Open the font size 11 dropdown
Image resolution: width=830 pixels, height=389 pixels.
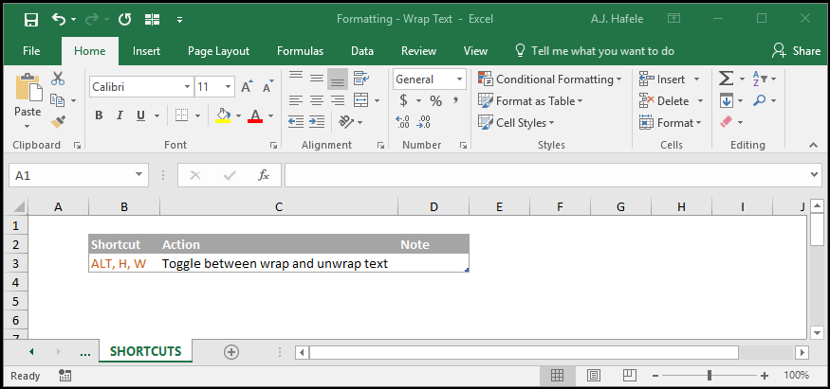(229, 87)
